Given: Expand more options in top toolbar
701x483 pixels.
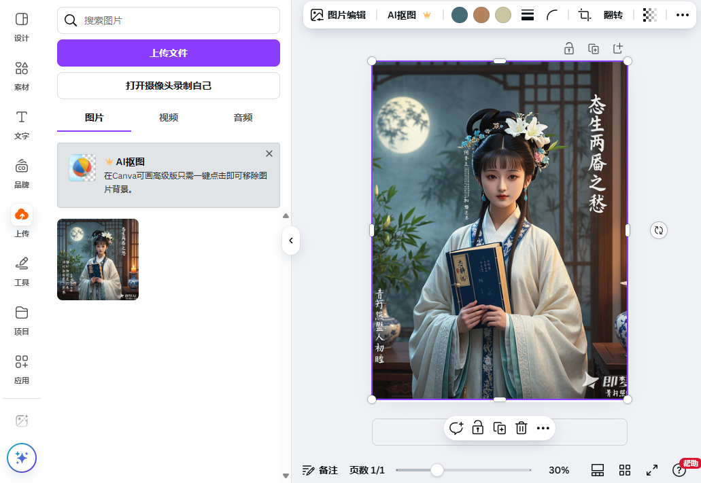Looking at the screenshot, I should 682,15.
